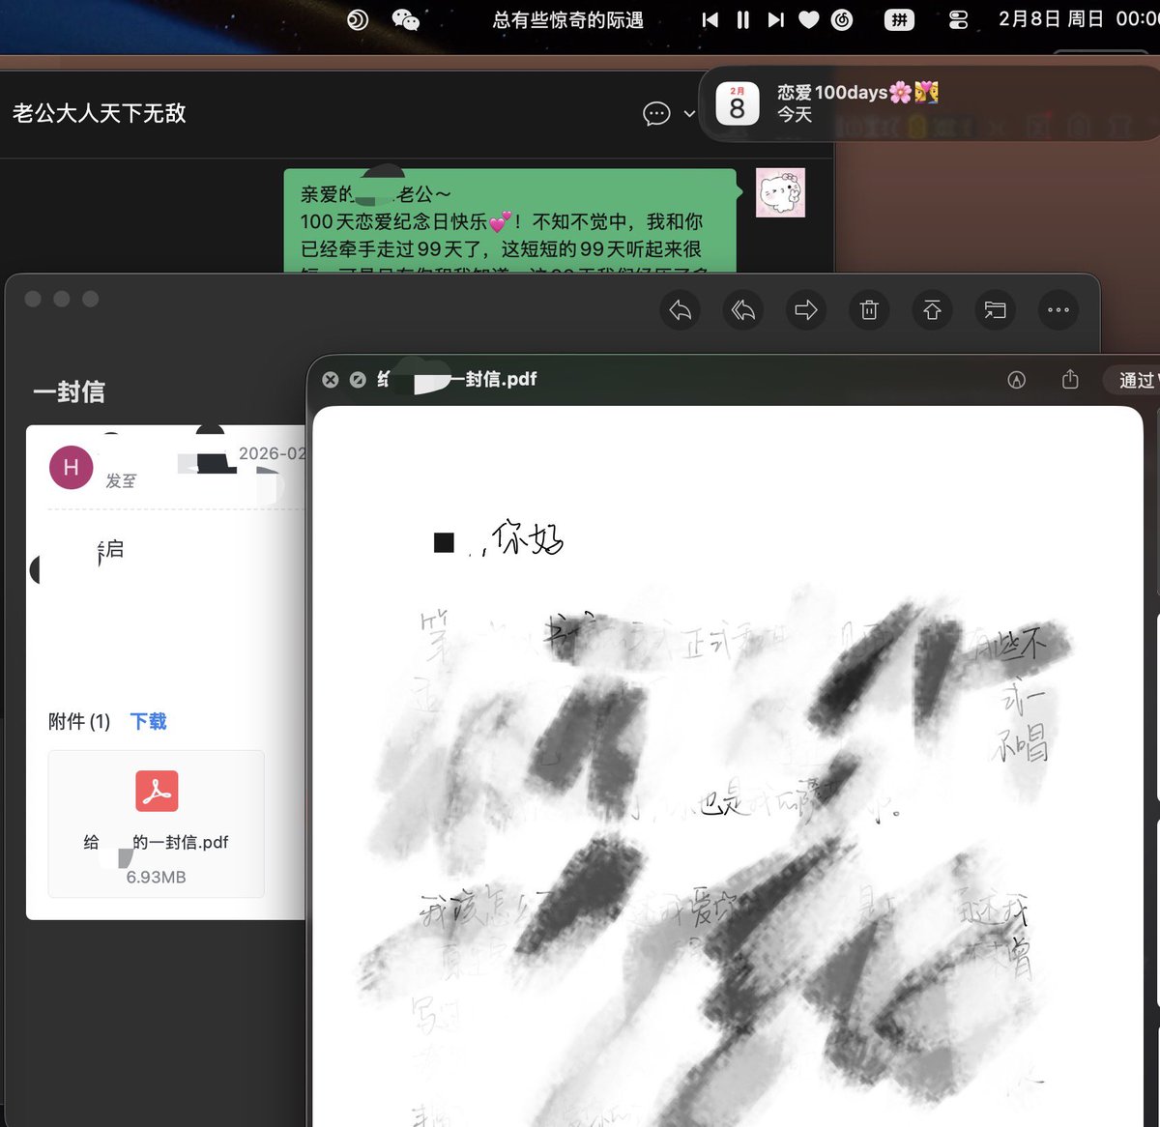The width and height of the screenshot is (1160, 1127).
Task: Open the more actions ellipsis menu
Action: [x=1058, y=310]
